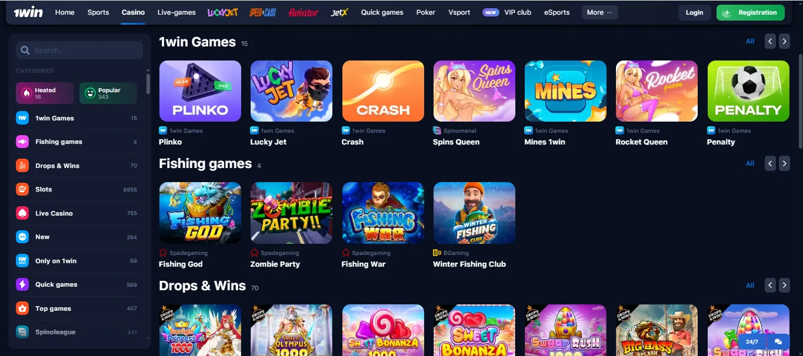Select the Live Casino category icon in the sidebar
Viewport: 803px width, 356px height.
[22, 213]
